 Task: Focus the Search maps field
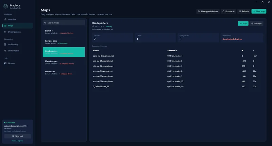(x=64, y=23)
